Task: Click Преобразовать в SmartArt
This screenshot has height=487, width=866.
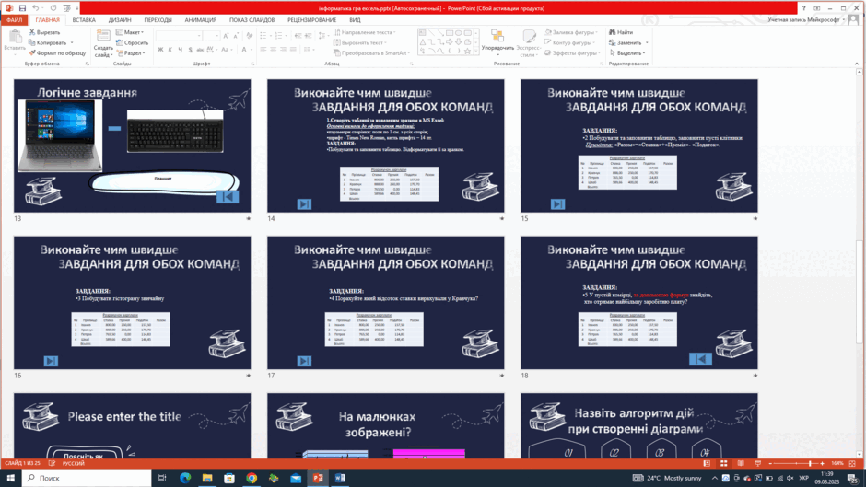Action: point(372,53)
